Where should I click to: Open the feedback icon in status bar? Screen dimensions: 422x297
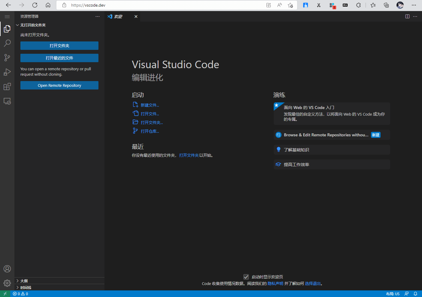[x=406, y=294]
